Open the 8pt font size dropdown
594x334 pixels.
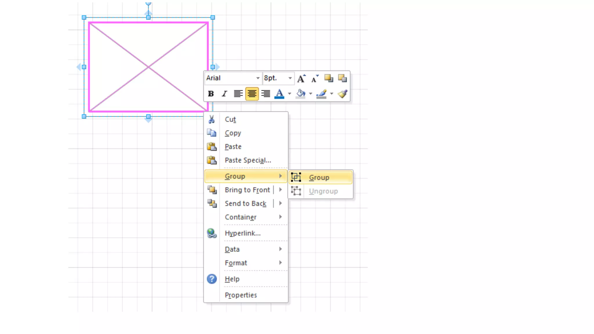coord(290,78)
